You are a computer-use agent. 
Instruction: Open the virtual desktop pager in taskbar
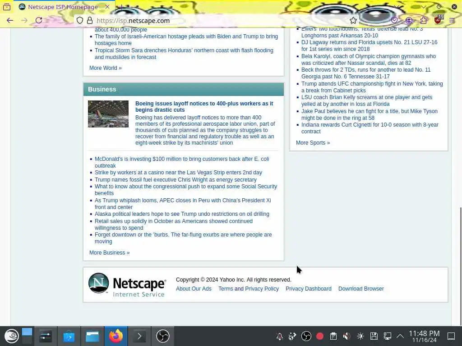pyautogui.click(x=27, y=336)
